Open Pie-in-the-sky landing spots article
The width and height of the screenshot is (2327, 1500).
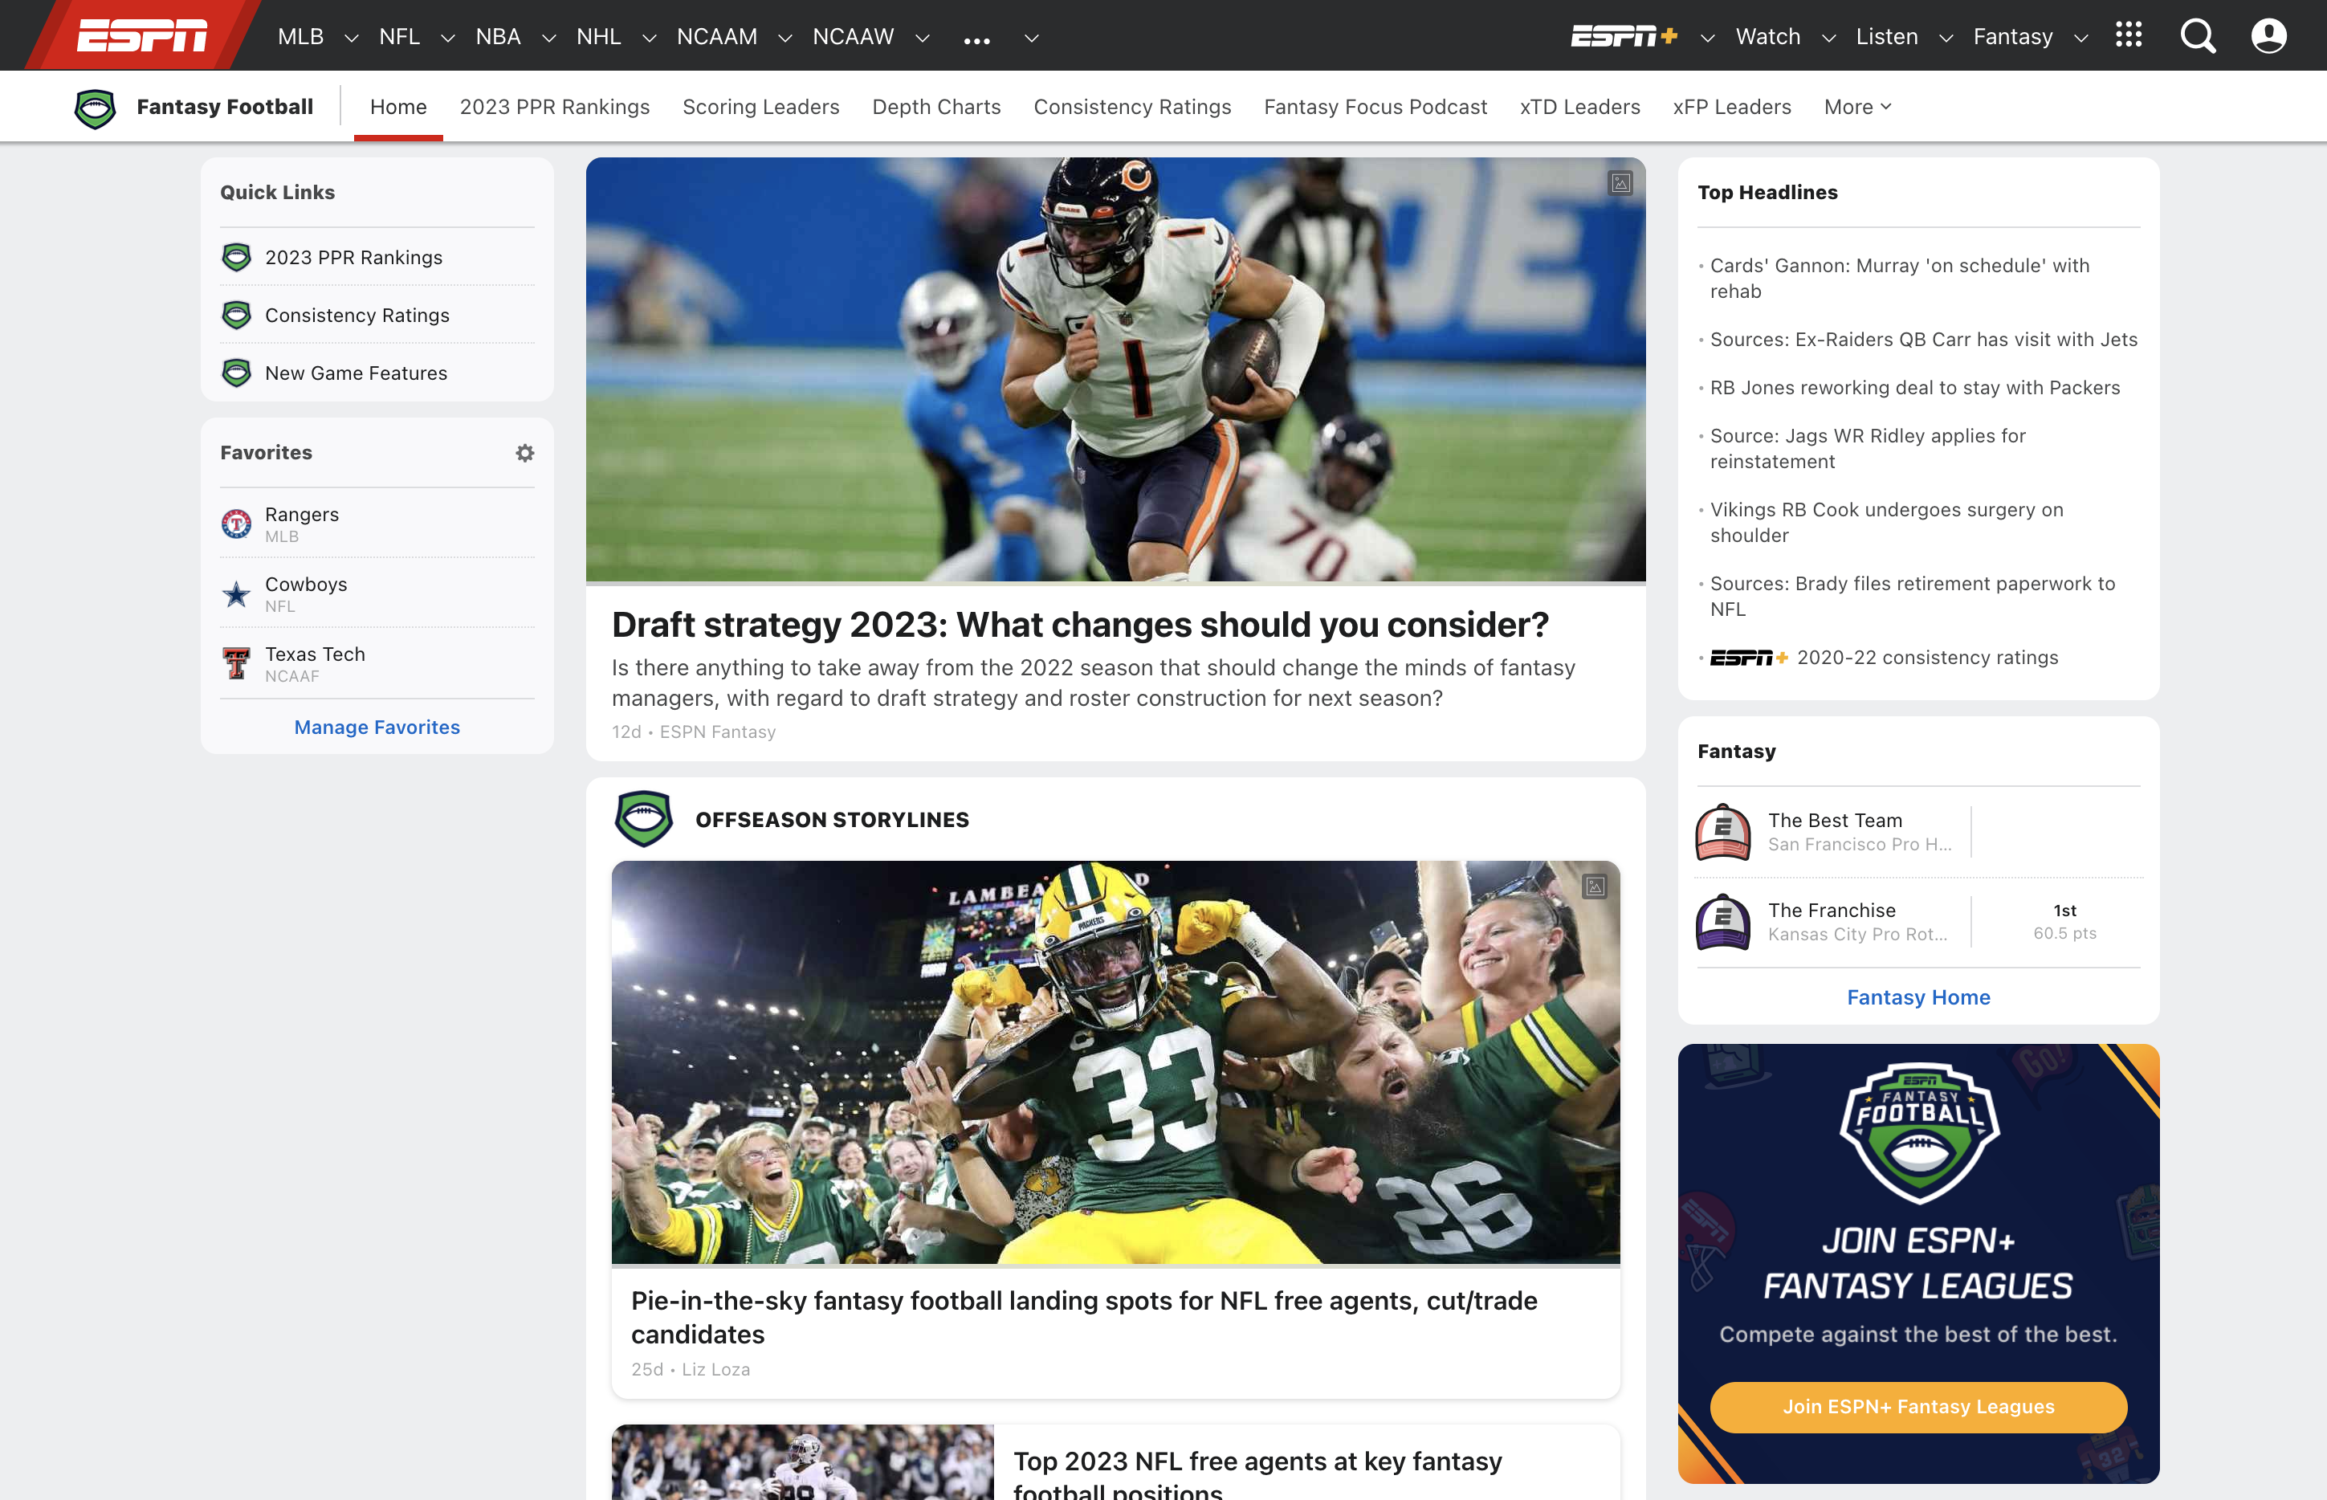1084,1318
